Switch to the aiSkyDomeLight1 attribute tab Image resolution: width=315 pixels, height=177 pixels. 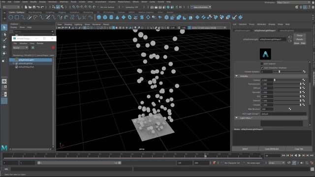point(243,30)
